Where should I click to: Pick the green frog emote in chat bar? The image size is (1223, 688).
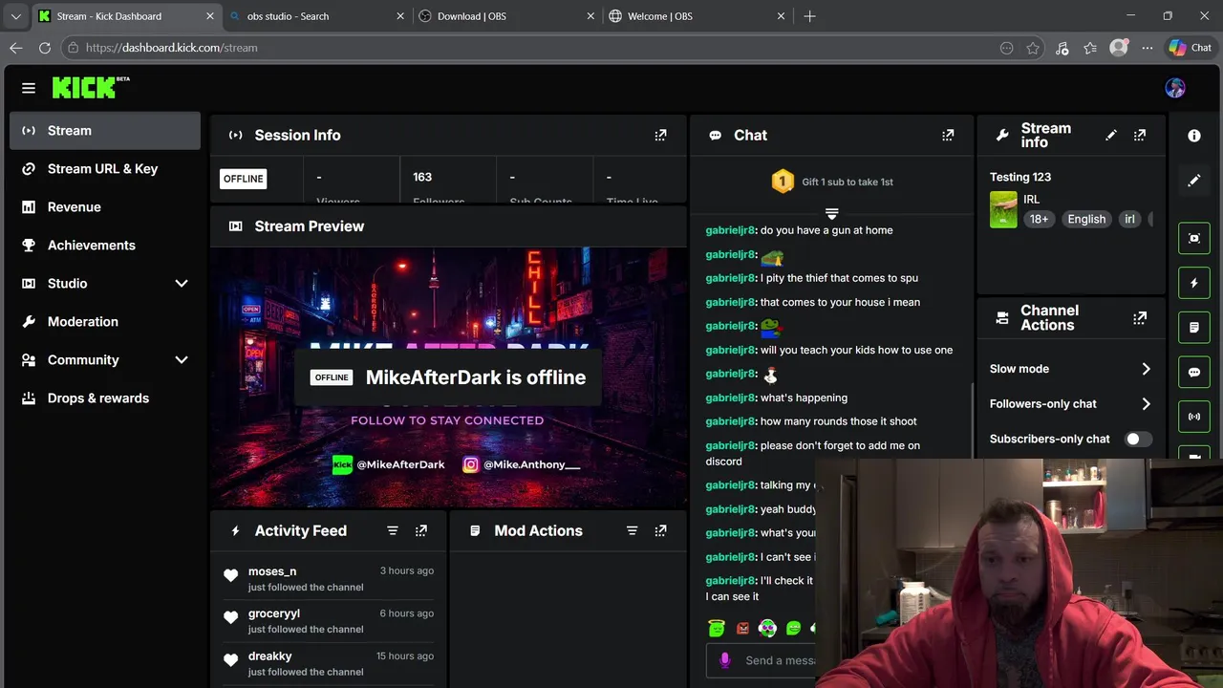(717, 628)
